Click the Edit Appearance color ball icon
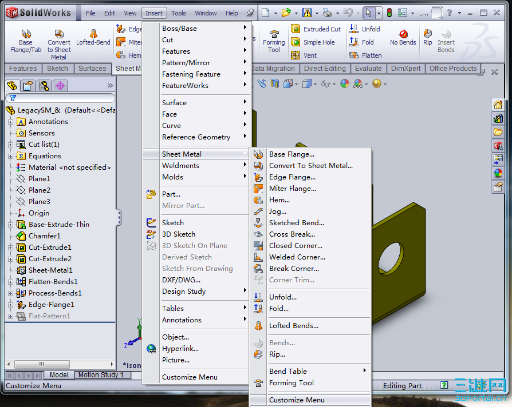This screenshot has height=407, width=512. click(345, 84)
